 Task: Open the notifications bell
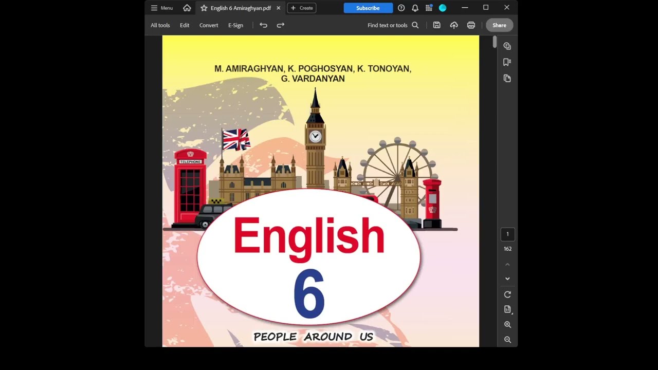click(415, 8)
